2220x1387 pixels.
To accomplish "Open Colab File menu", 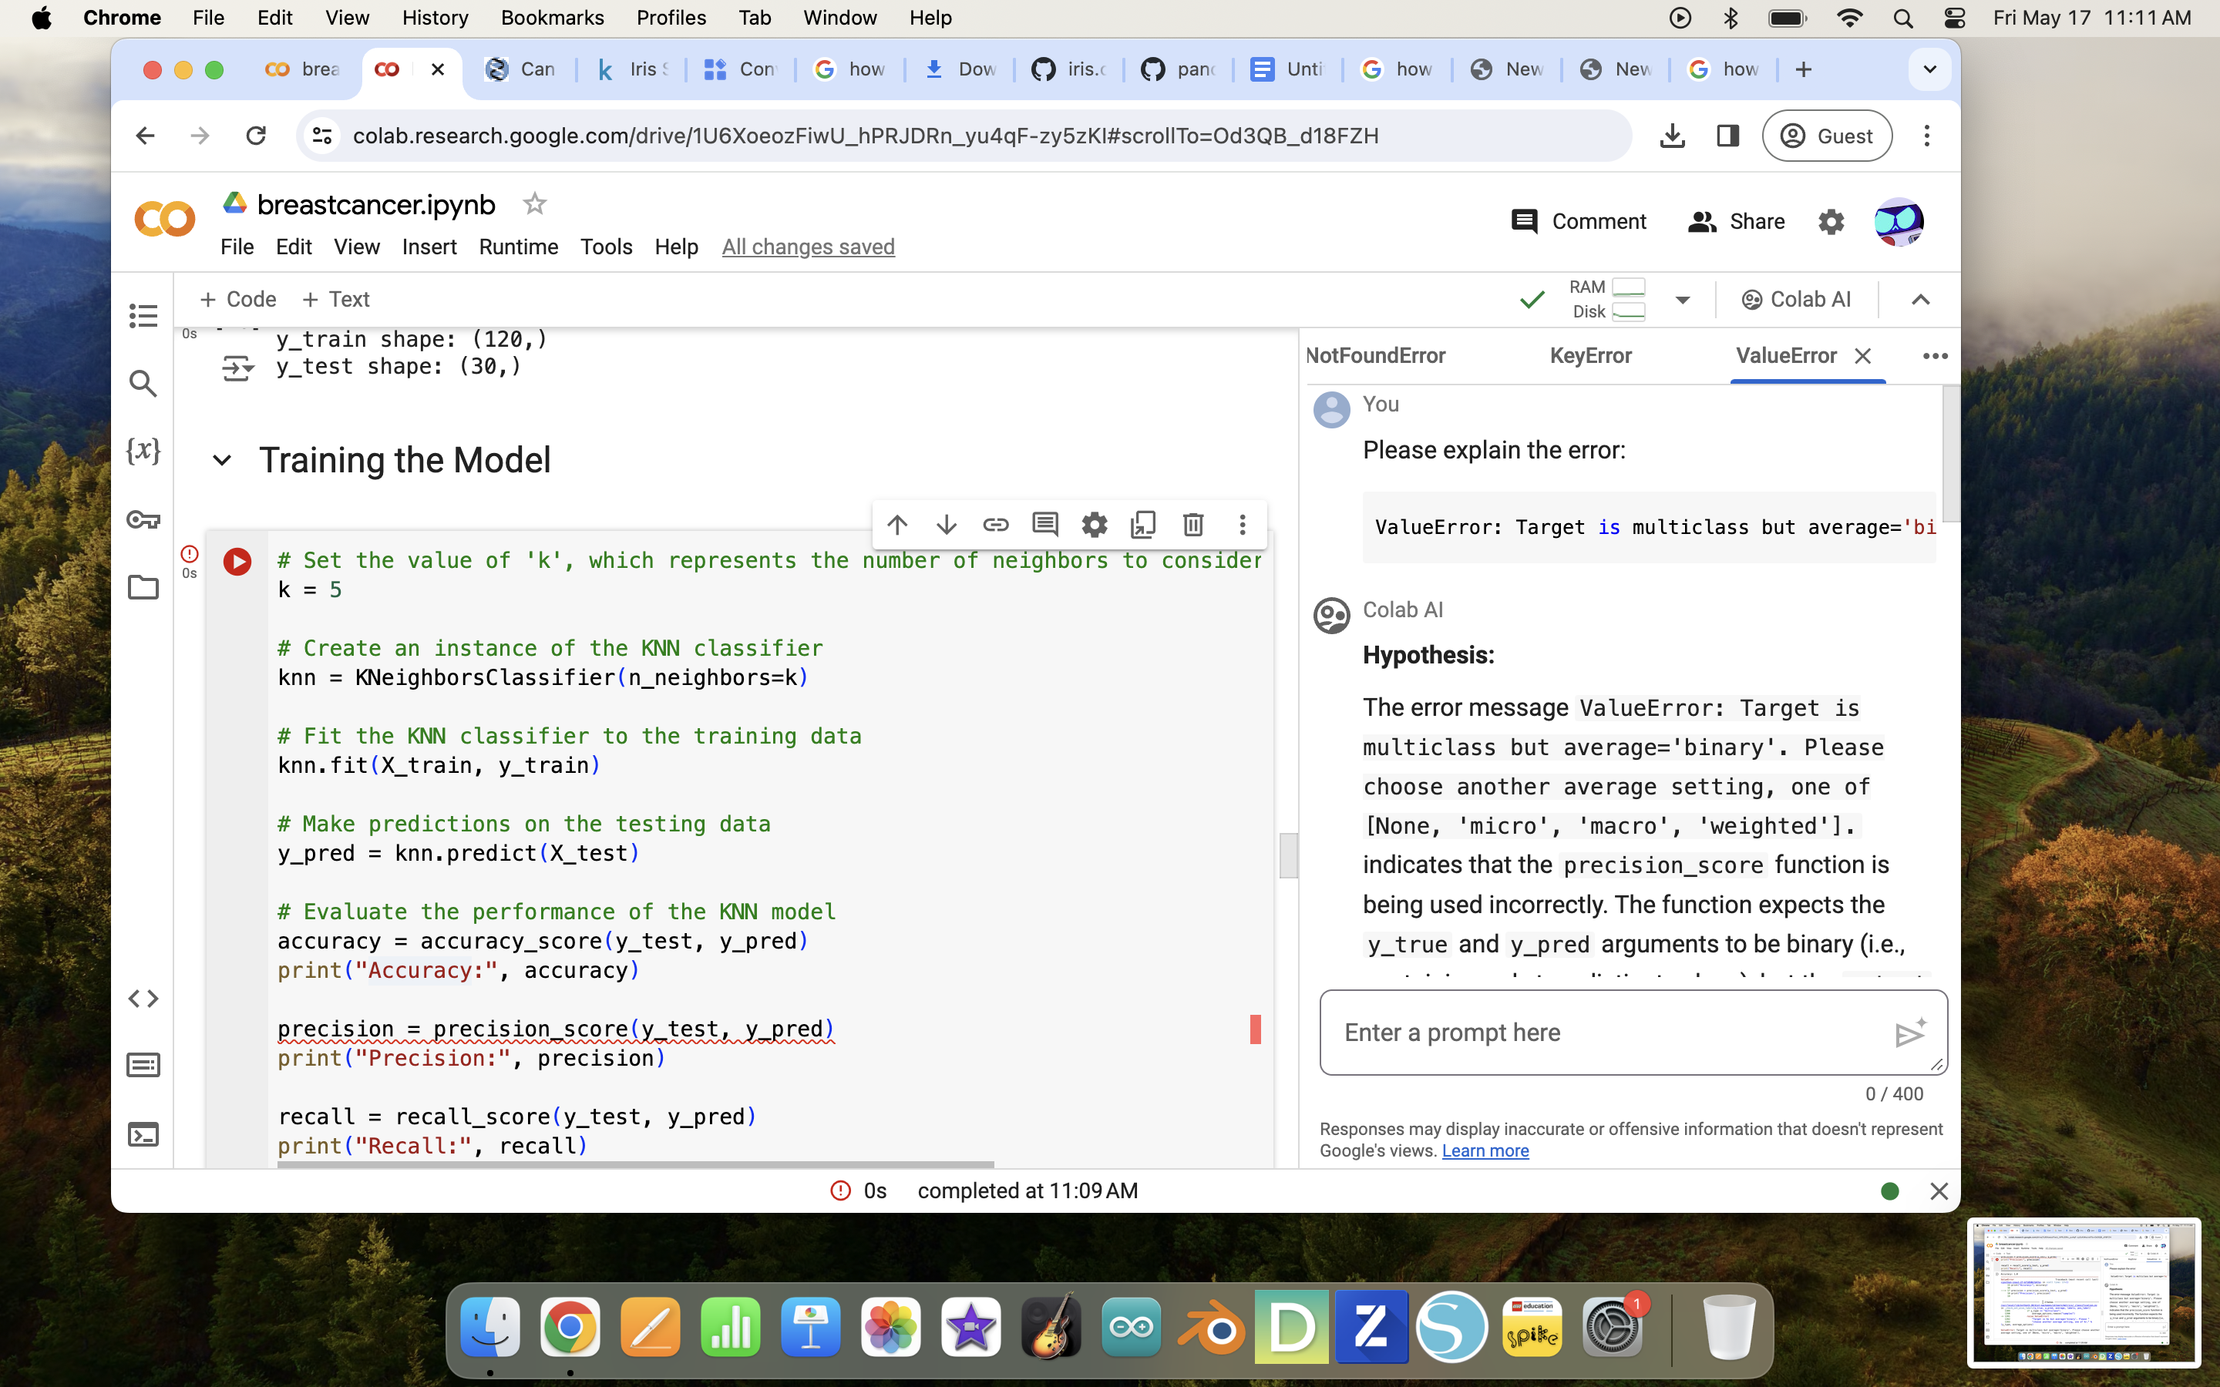I will pos(237,247).
